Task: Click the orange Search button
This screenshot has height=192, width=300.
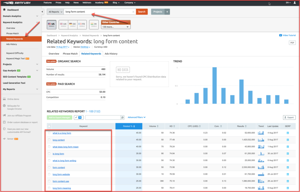Action: 142,12
